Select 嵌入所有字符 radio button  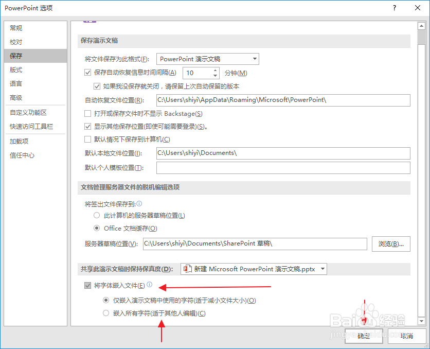[x=106, y=313]
